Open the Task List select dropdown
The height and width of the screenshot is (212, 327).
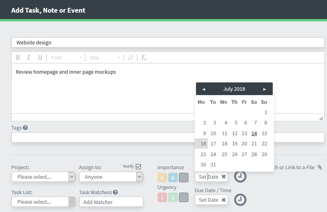click(44, 202)
